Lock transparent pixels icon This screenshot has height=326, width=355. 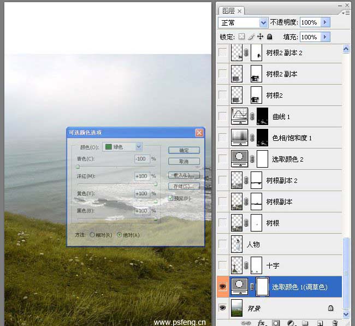click(241, 37)
